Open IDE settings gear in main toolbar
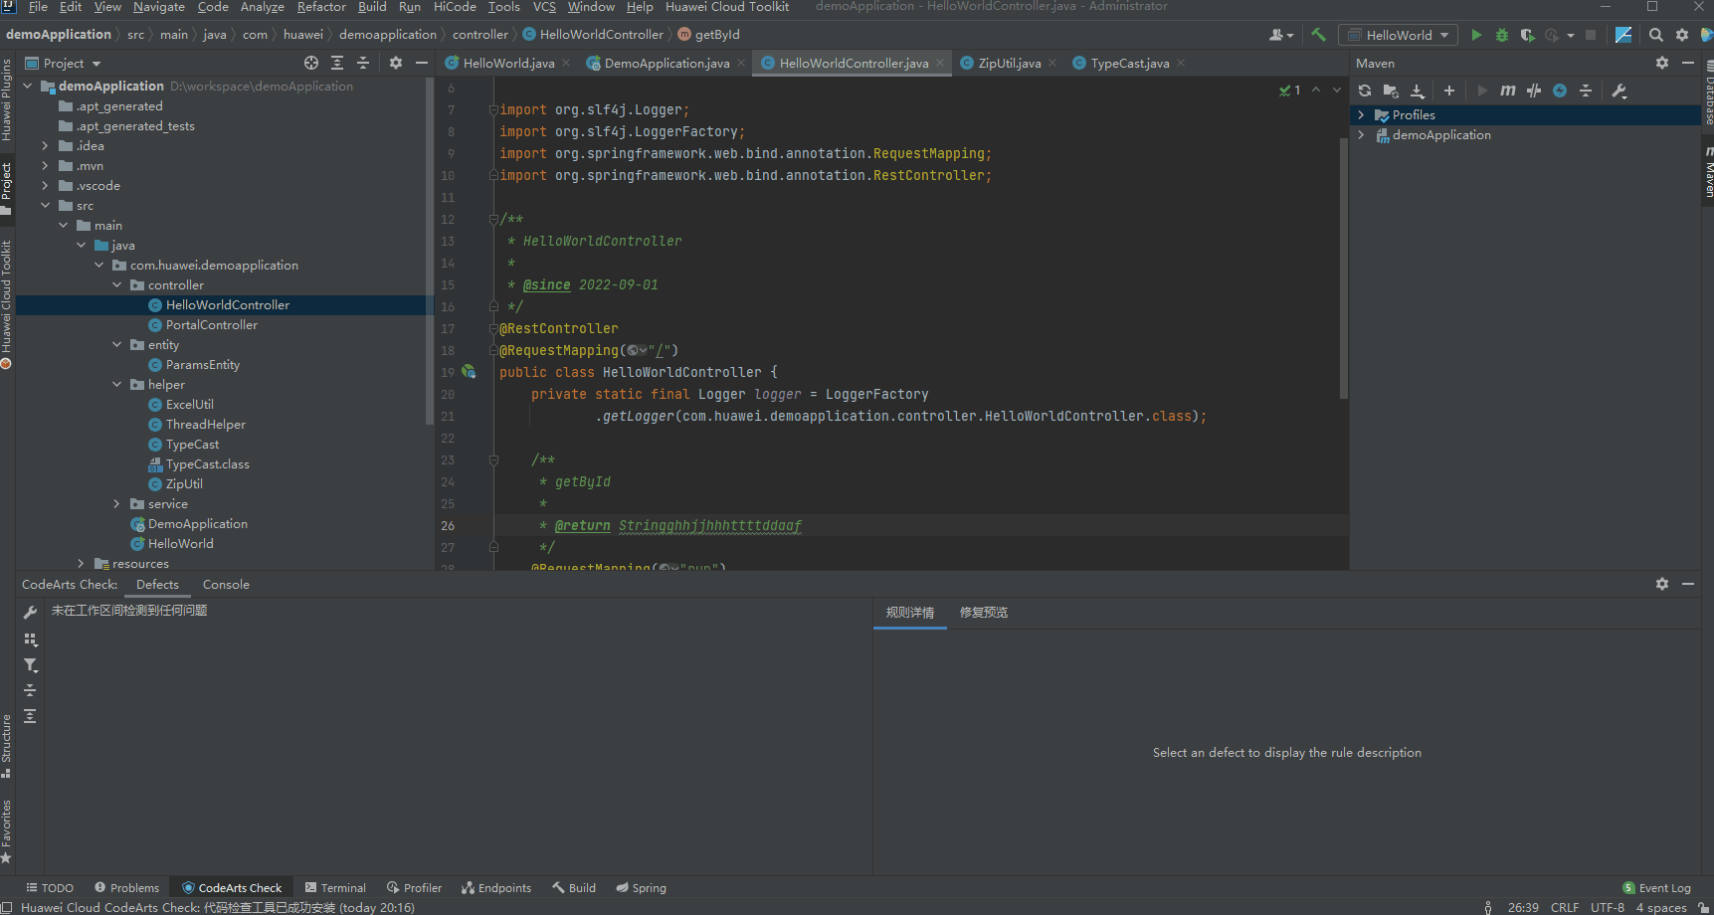 [1682, 35]
